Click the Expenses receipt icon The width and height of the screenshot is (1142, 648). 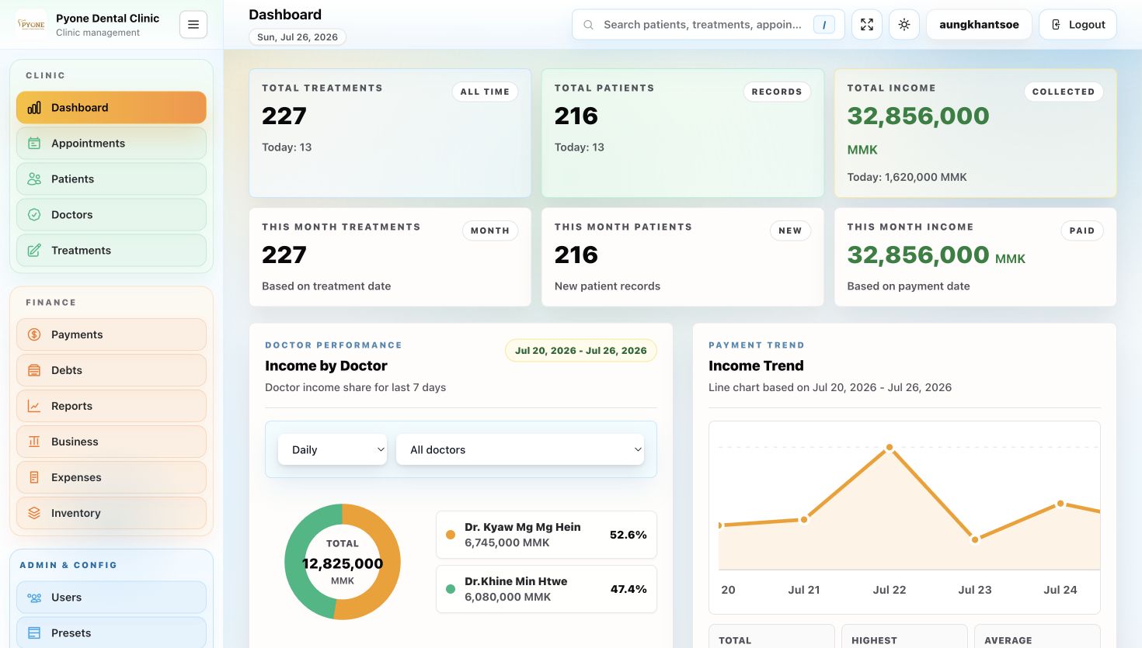(x=34, y=477)
